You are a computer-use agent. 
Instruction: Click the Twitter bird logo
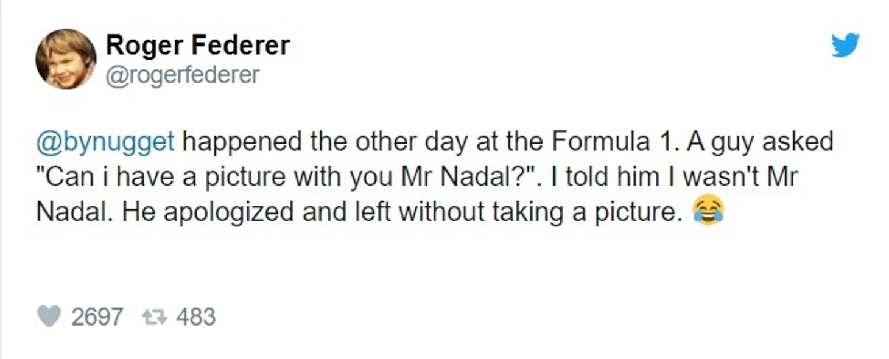tap(845, 45)
